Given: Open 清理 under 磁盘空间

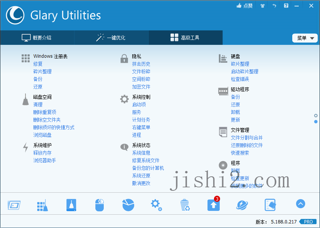Looking at the screenshot, I should (x=38, y=104).
